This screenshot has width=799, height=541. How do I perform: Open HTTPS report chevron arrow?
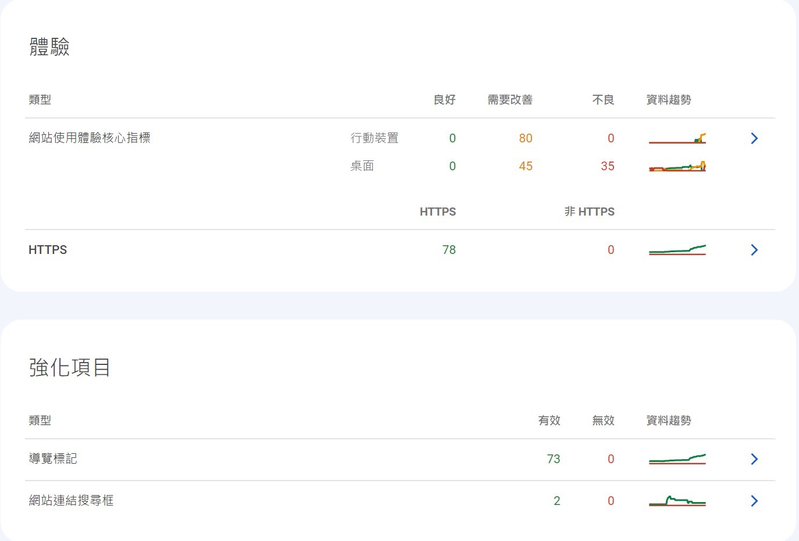[x=754, y=250]
